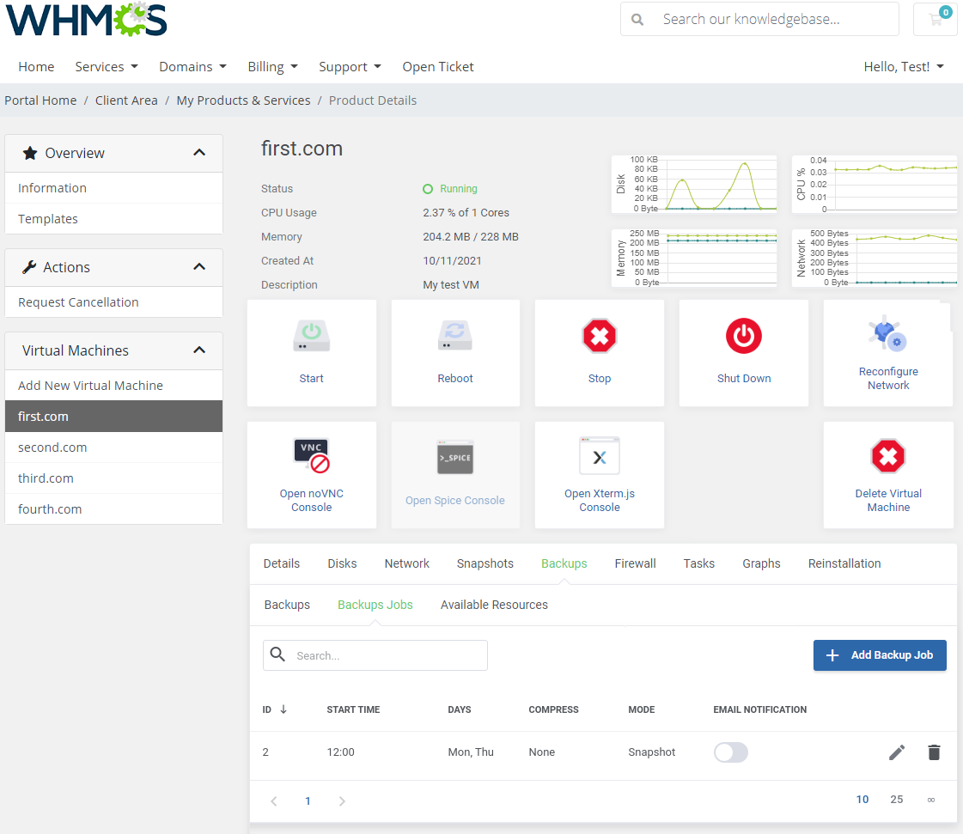Image resolution: width=963 pixels, height=834 pixels.
Task: Switch to the Reinstallation tab
Action: [844, 563]
